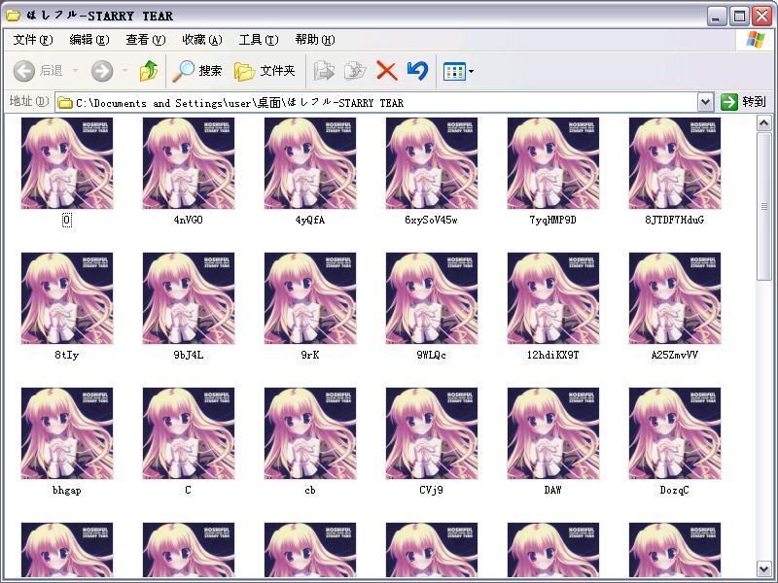778x583 pixels.
Task: Click the address bar path field
Action: click(377, 103)
